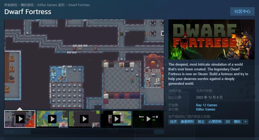Select the 2D tag

228,122
